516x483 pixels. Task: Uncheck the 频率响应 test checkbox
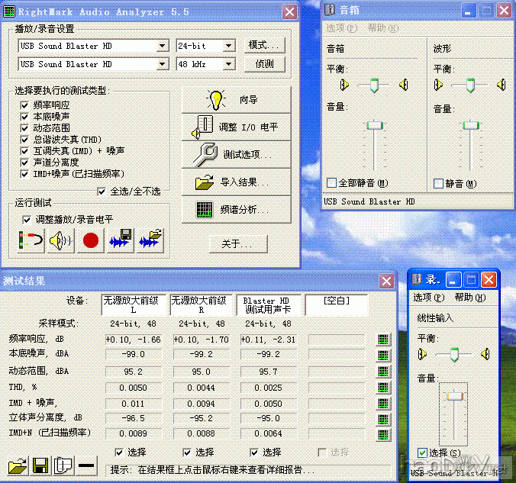pyautogui.click(x=26, y=105)
